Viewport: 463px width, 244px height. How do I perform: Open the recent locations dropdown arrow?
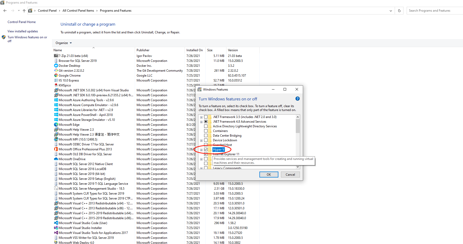[19, 11]
